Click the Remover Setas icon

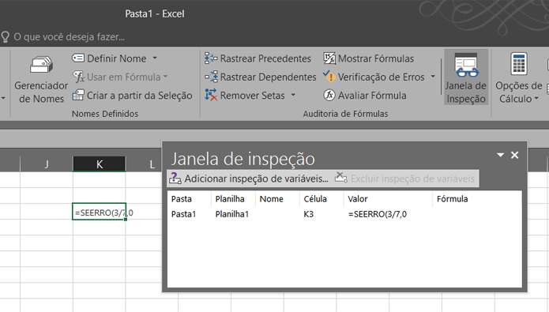pos(211,95)
